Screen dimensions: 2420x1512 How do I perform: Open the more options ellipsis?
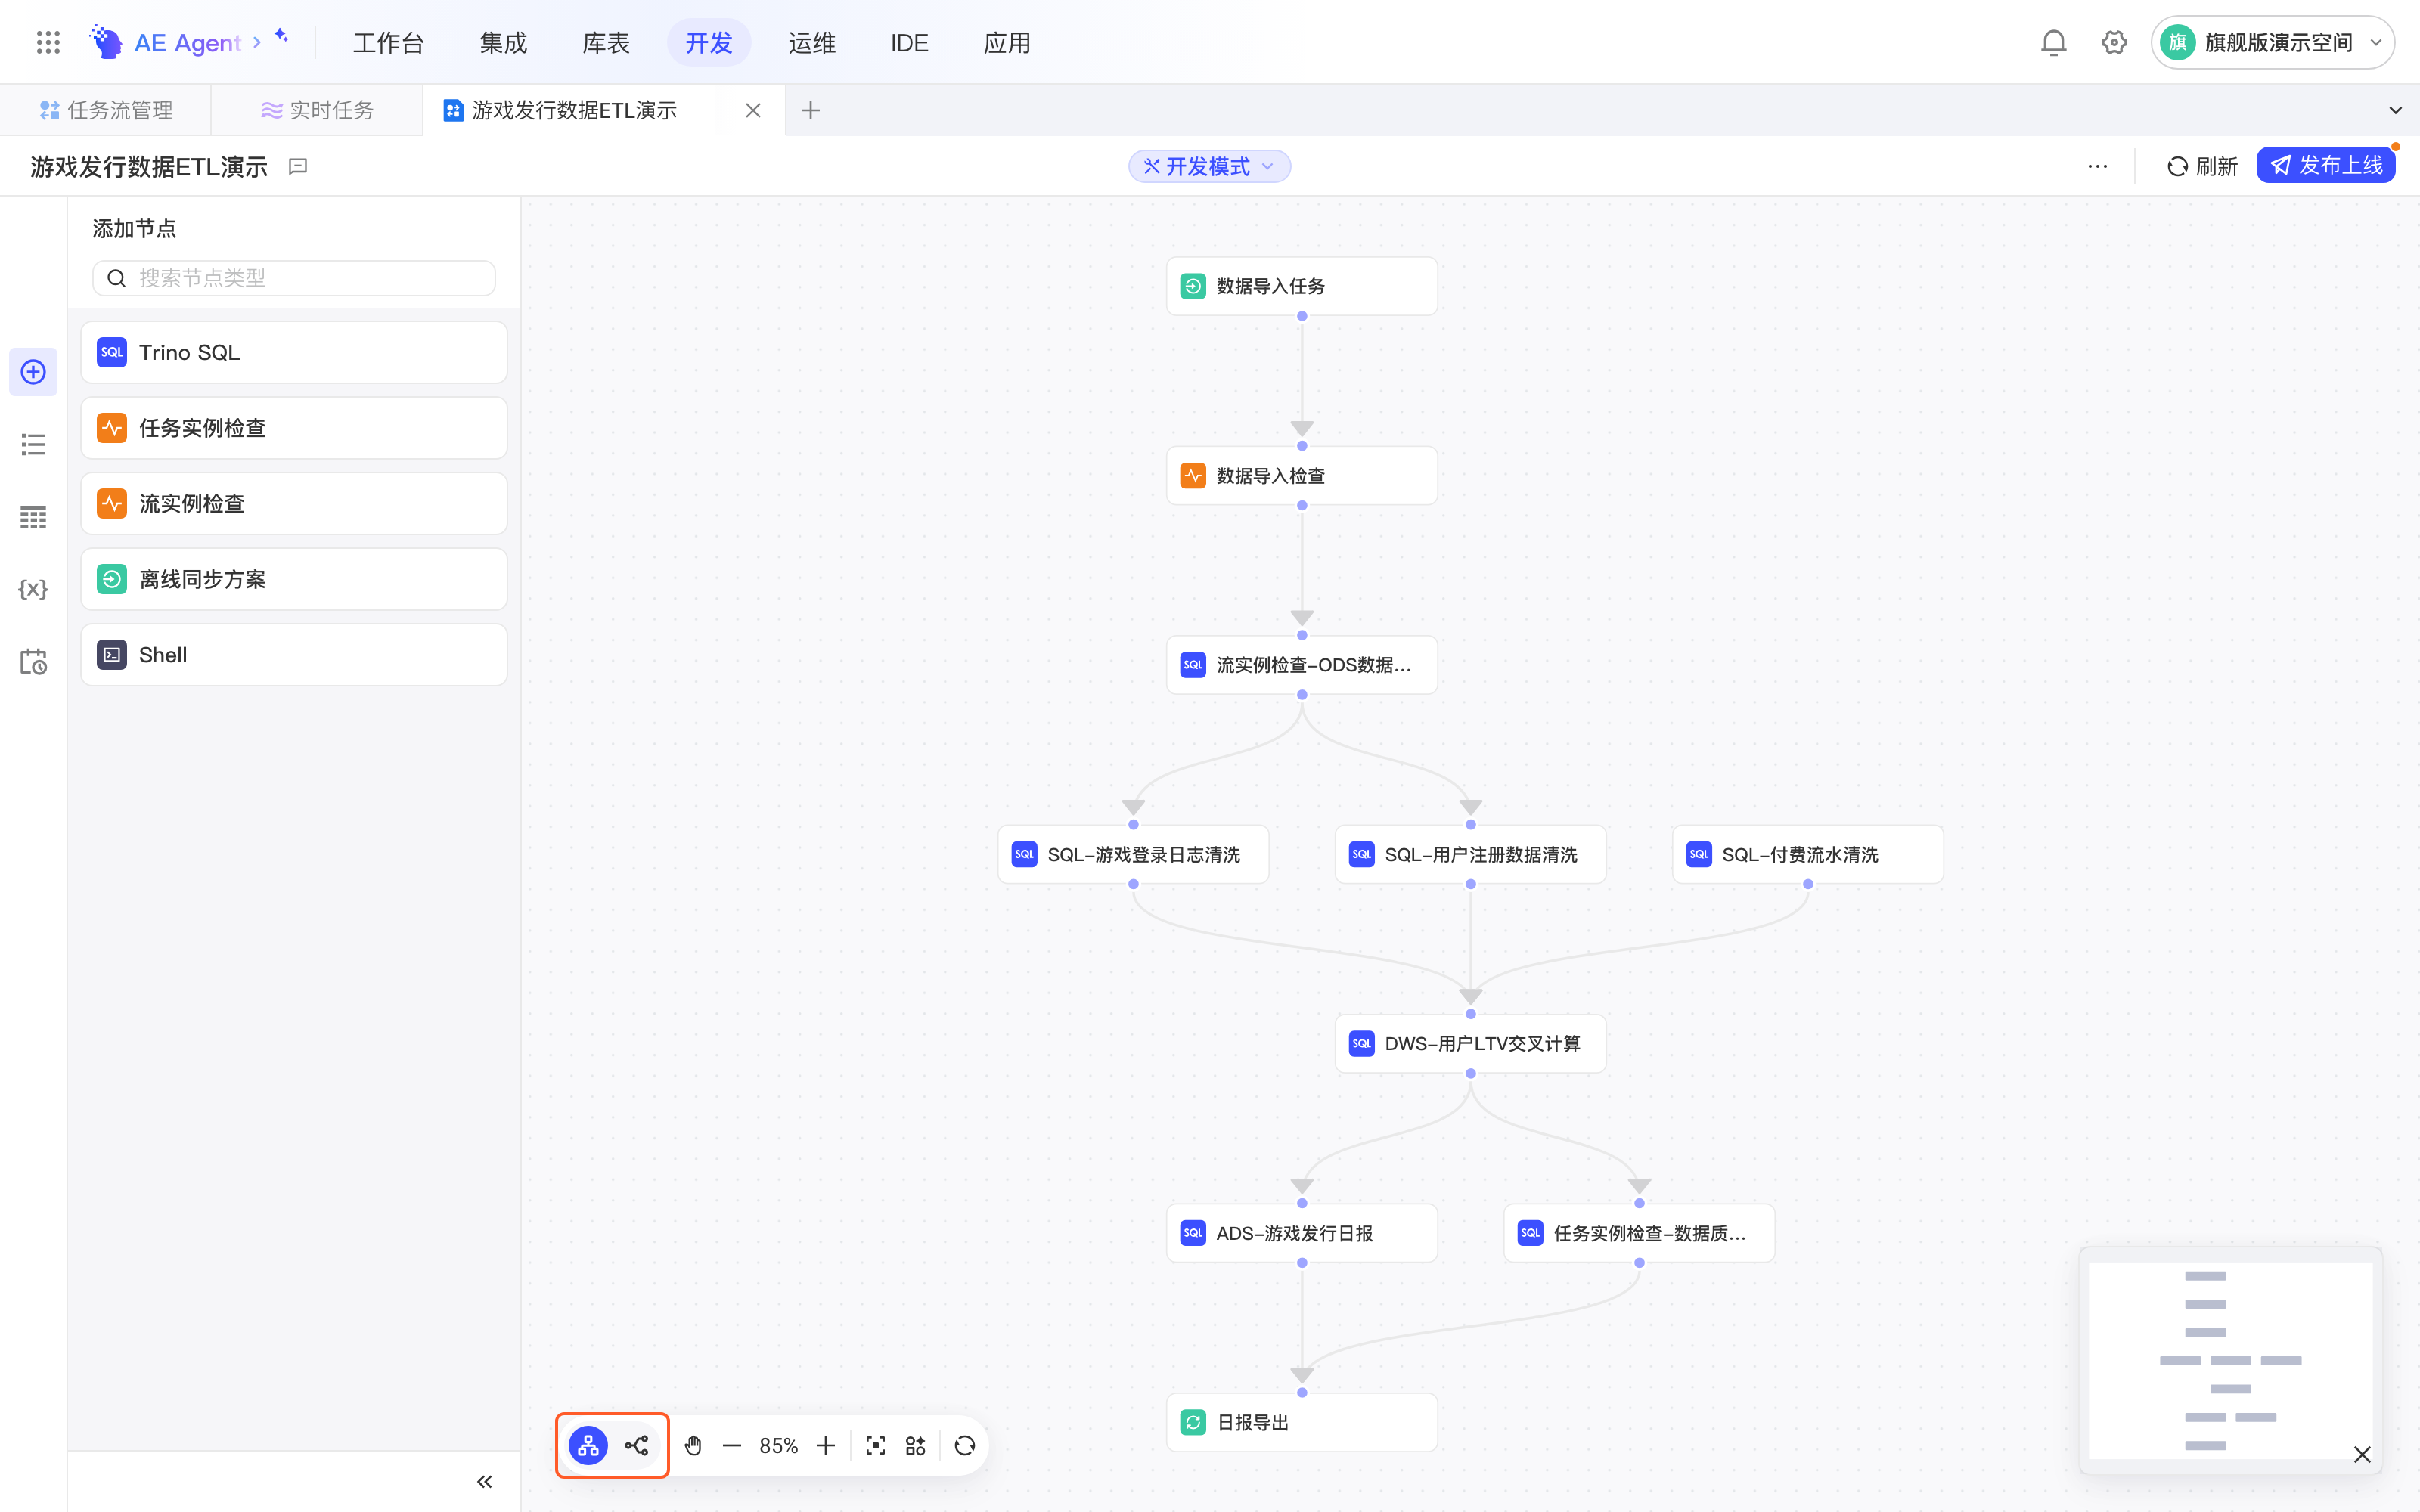(2098, 166)
